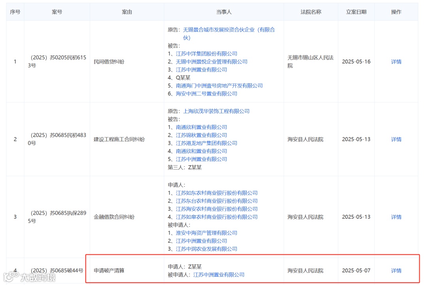Click the 法院名称 column header
This screenshot has height=285, width=427.
pyautogui.click(x=311, y=12)
